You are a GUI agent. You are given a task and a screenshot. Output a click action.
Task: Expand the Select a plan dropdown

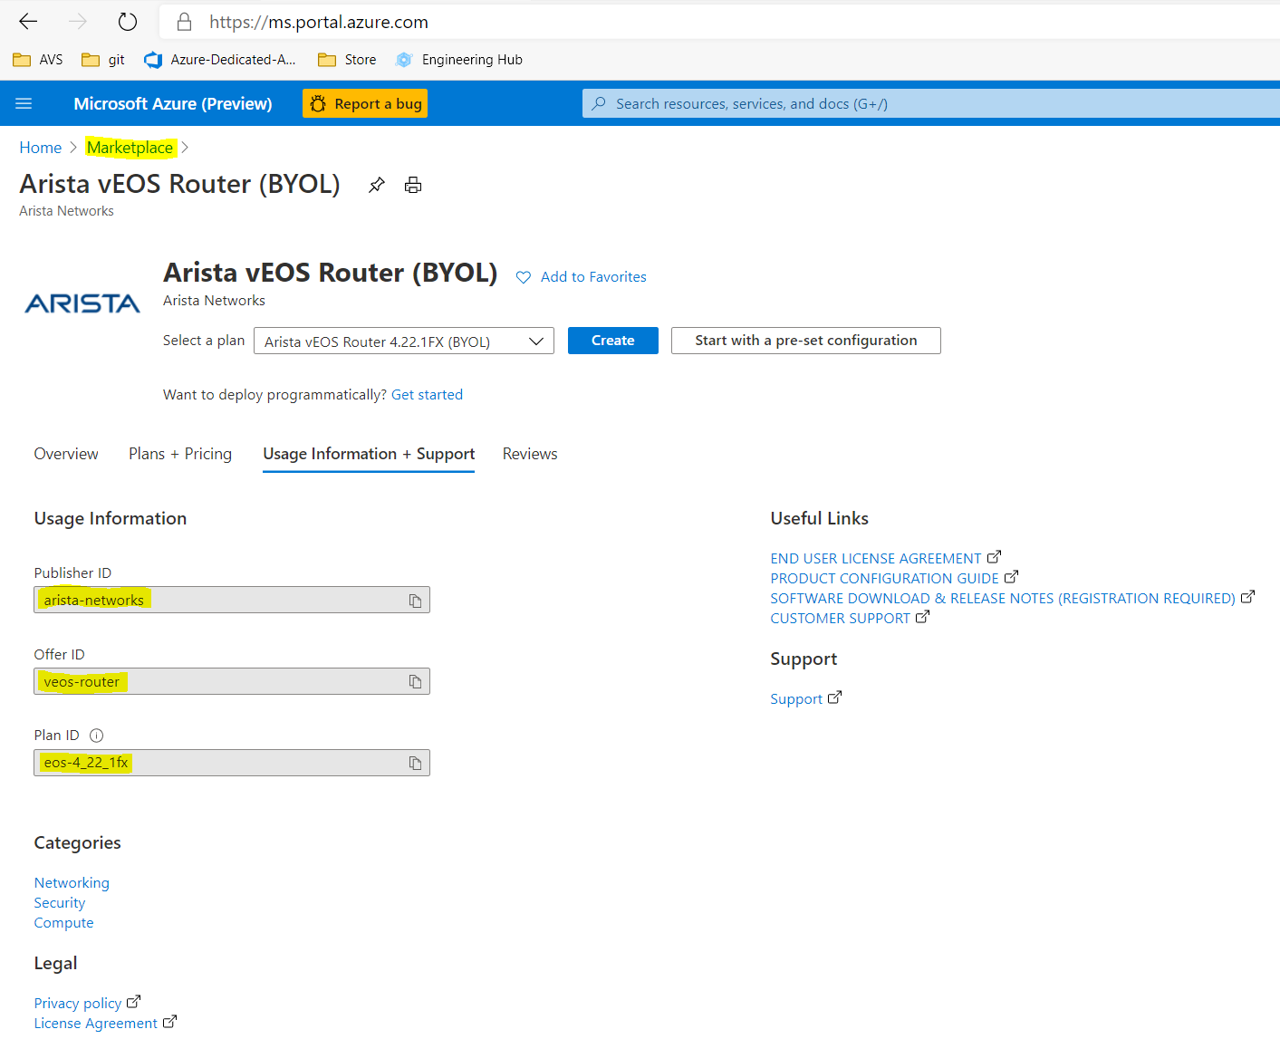(404, 341)
